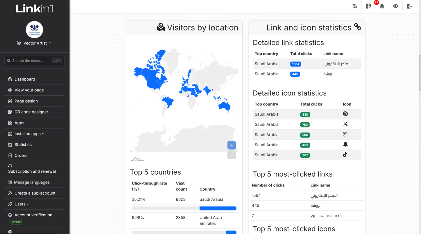Click the Pinterest icon in icon statistics

coord(345,114)
